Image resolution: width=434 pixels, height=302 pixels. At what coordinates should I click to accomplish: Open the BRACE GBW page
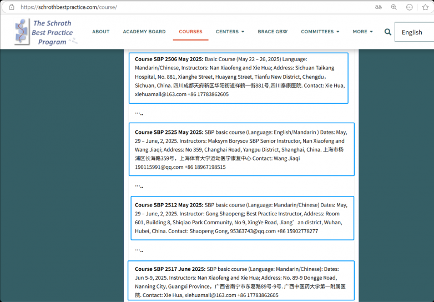coord(272,32)
